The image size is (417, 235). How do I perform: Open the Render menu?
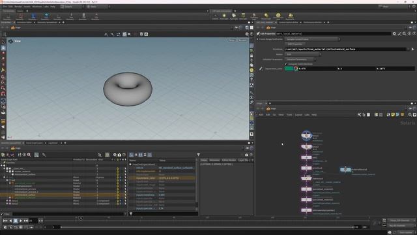pos(18,7)
